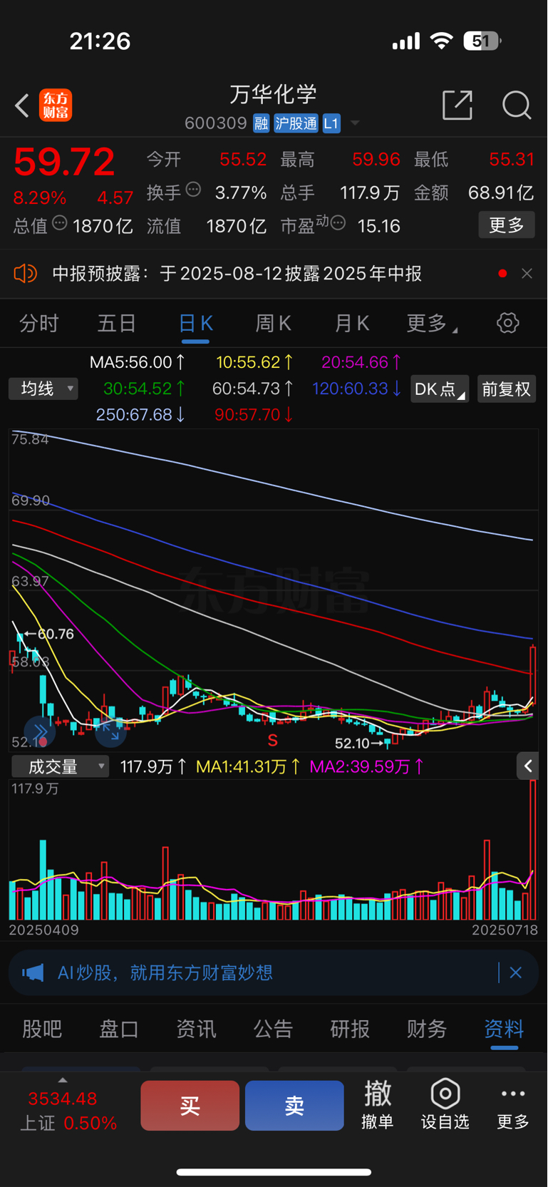Switch to 五日 chart tab
This screenshot has width=548, height=1187.
[x=117, y=324]
